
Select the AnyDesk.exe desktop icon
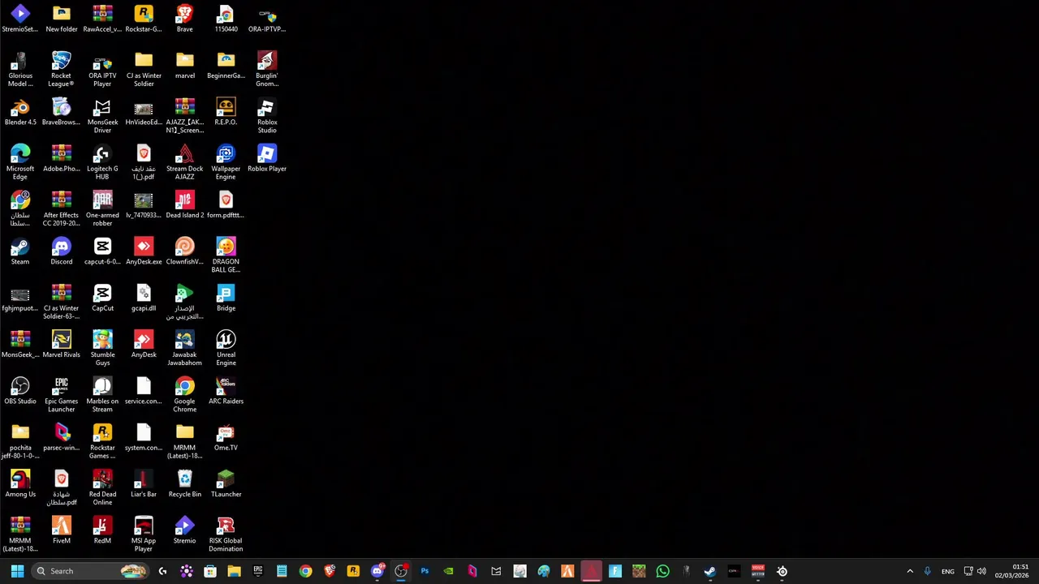pos(144,251)
